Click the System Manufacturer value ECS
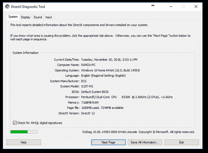 [x=84, y=81]
